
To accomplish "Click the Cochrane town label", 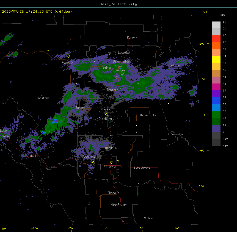I will 89,157.
